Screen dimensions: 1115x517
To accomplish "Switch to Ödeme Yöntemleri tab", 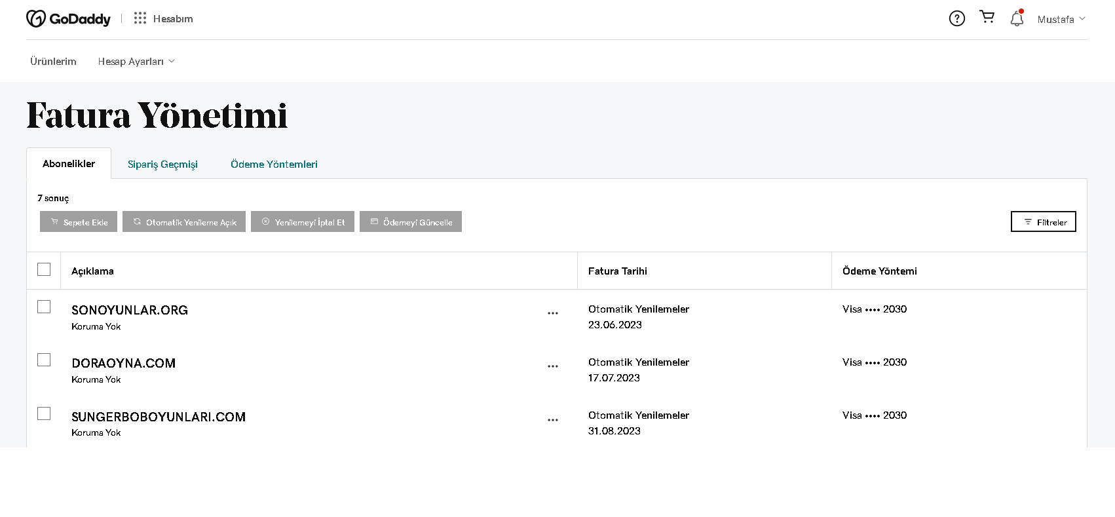I will (274, 164).
